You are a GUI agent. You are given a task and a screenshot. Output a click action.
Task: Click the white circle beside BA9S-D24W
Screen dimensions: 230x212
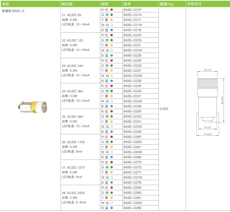click(111, 101)
